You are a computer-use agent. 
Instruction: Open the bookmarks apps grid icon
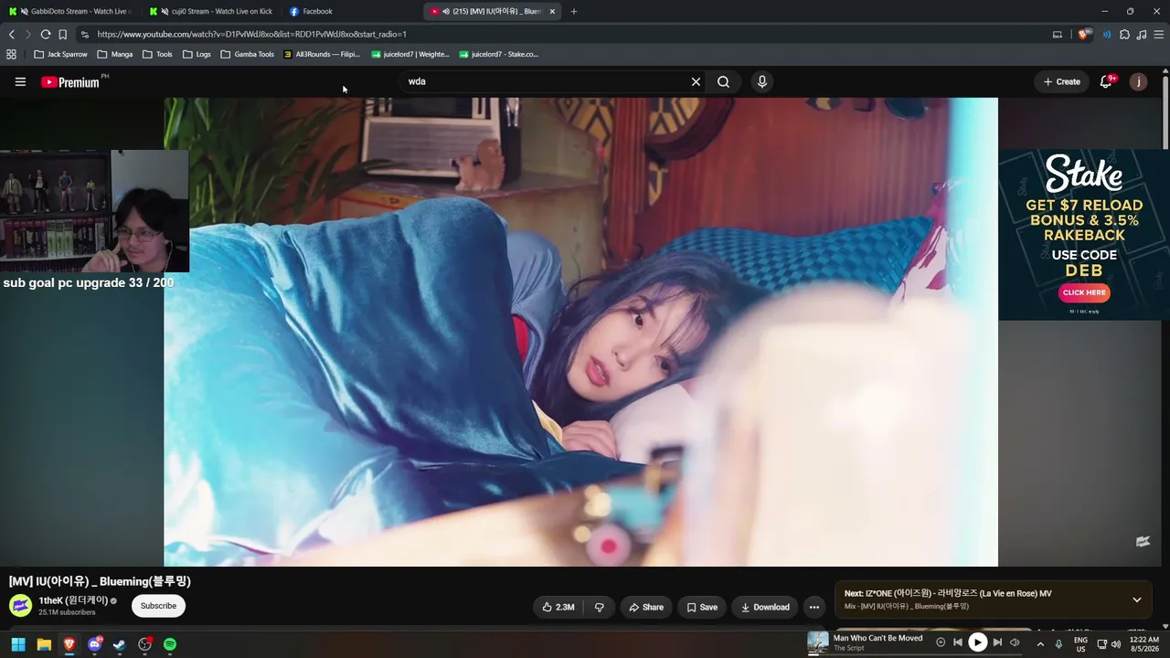11,54
